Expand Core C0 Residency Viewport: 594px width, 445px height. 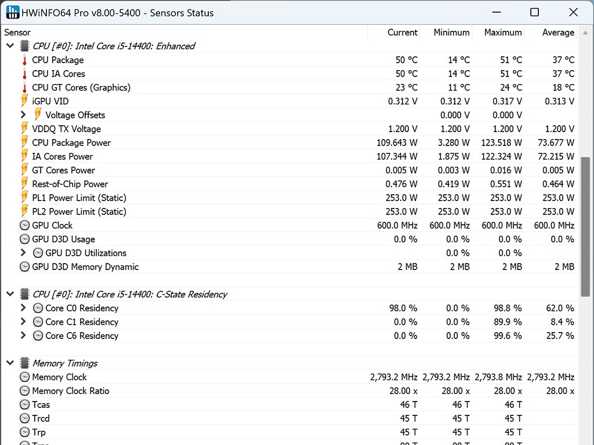click(23, 308)
